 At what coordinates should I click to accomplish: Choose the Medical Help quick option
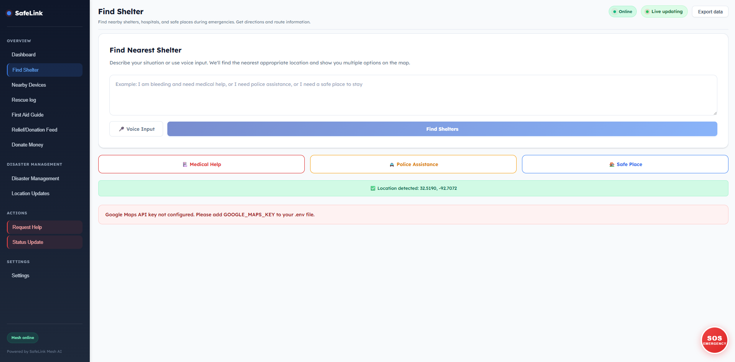[202, 164]
